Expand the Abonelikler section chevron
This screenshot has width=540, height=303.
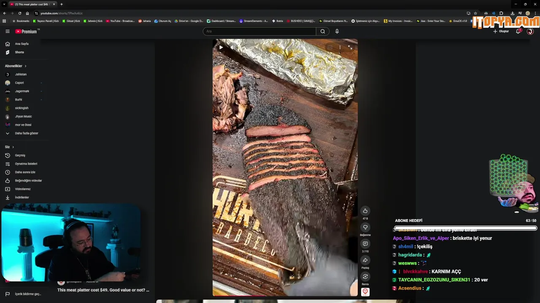tap(25, 66)
